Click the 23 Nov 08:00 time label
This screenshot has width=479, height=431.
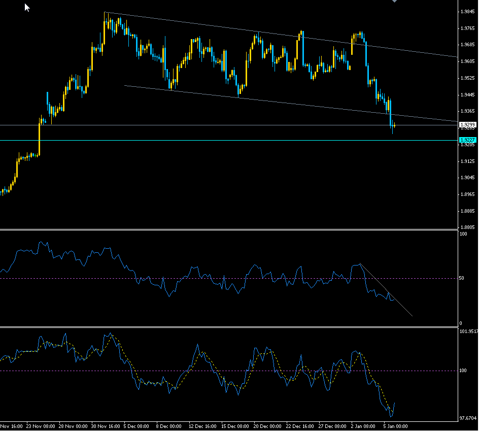[41, 426]
